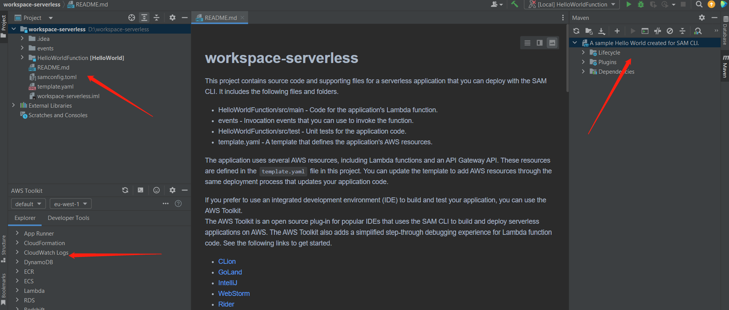Click Execute Maven Goal icon
729x310 pixels.
[x=645, y=31]
